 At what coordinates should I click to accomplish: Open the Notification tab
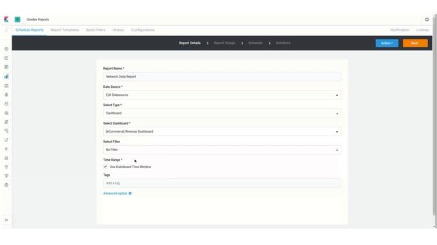pos(399,30)
